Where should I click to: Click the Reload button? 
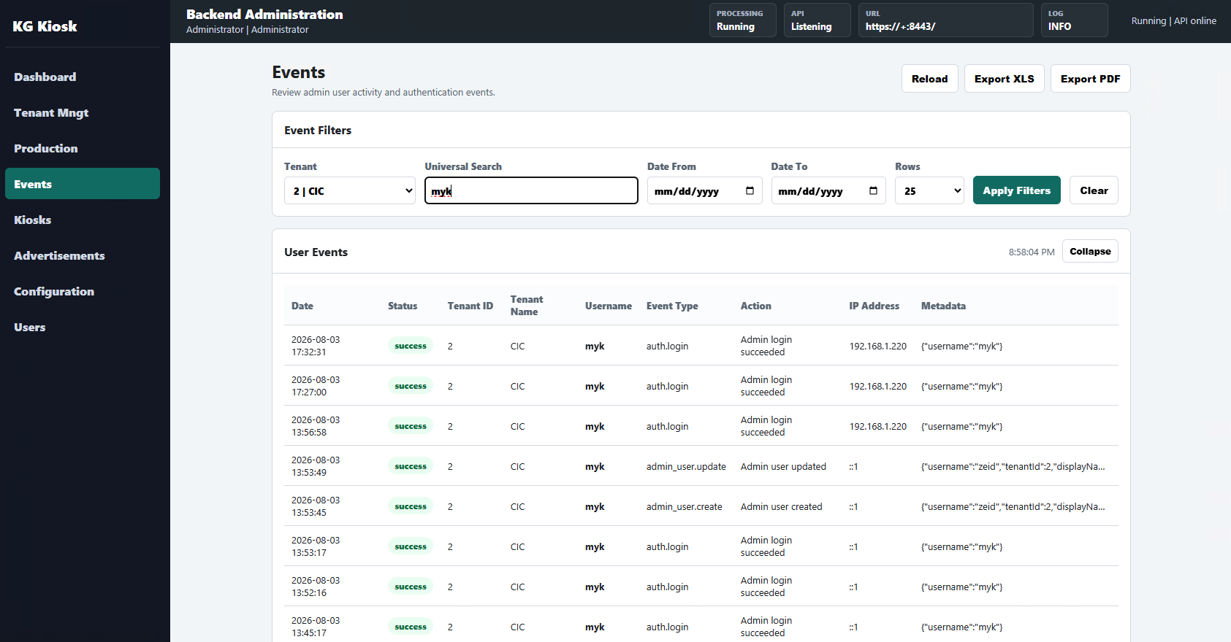tap(929, 79)
